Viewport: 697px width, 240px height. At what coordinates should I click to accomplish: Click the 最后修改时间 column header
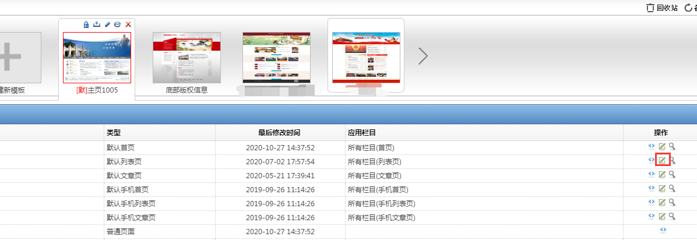click(279, 133)
